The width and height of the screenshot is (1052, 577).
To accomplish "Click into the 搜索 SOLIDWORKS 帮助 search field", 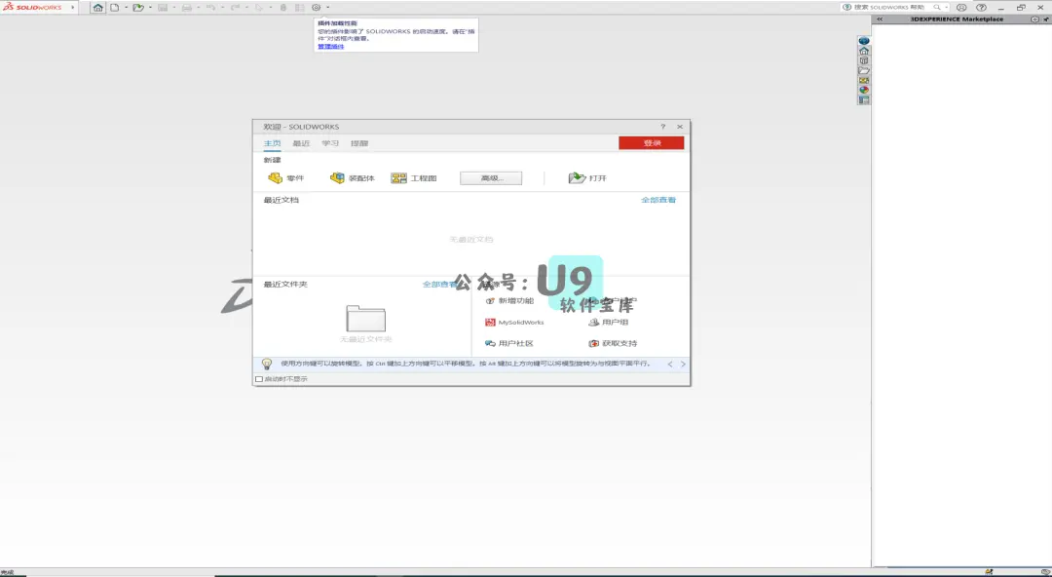I will pos(888,8).
